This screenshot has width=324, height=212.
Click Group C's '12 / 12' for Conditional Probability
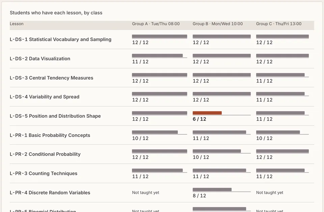coord(264,157)
